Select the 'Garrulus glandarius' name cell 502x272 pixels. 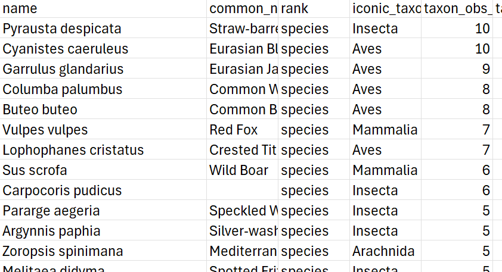pos(63,69)
